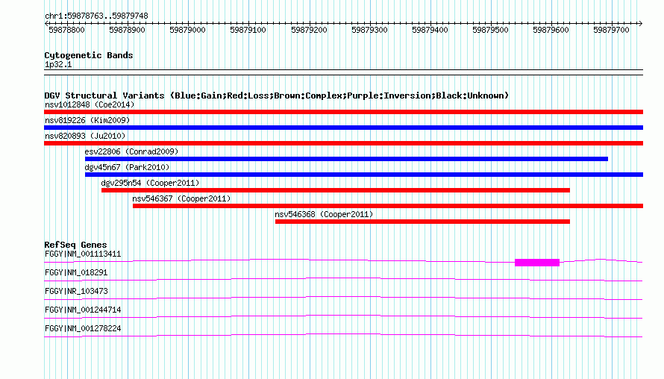Click the 1p32.1 band label
This screenshot has width=664, height=379.
coord(58,64)
